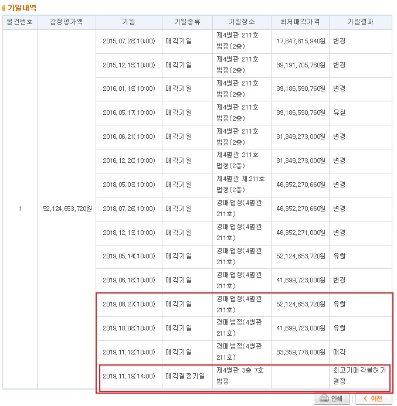This screenshot has width=397, height=406.
Task: Click the 물건번호 column header
Action: click(x=20, y=22)
